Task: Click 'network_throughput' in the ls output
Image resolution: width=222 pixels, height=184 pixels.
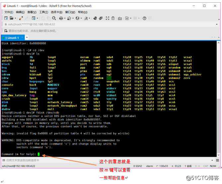Action: coord(62,106)
